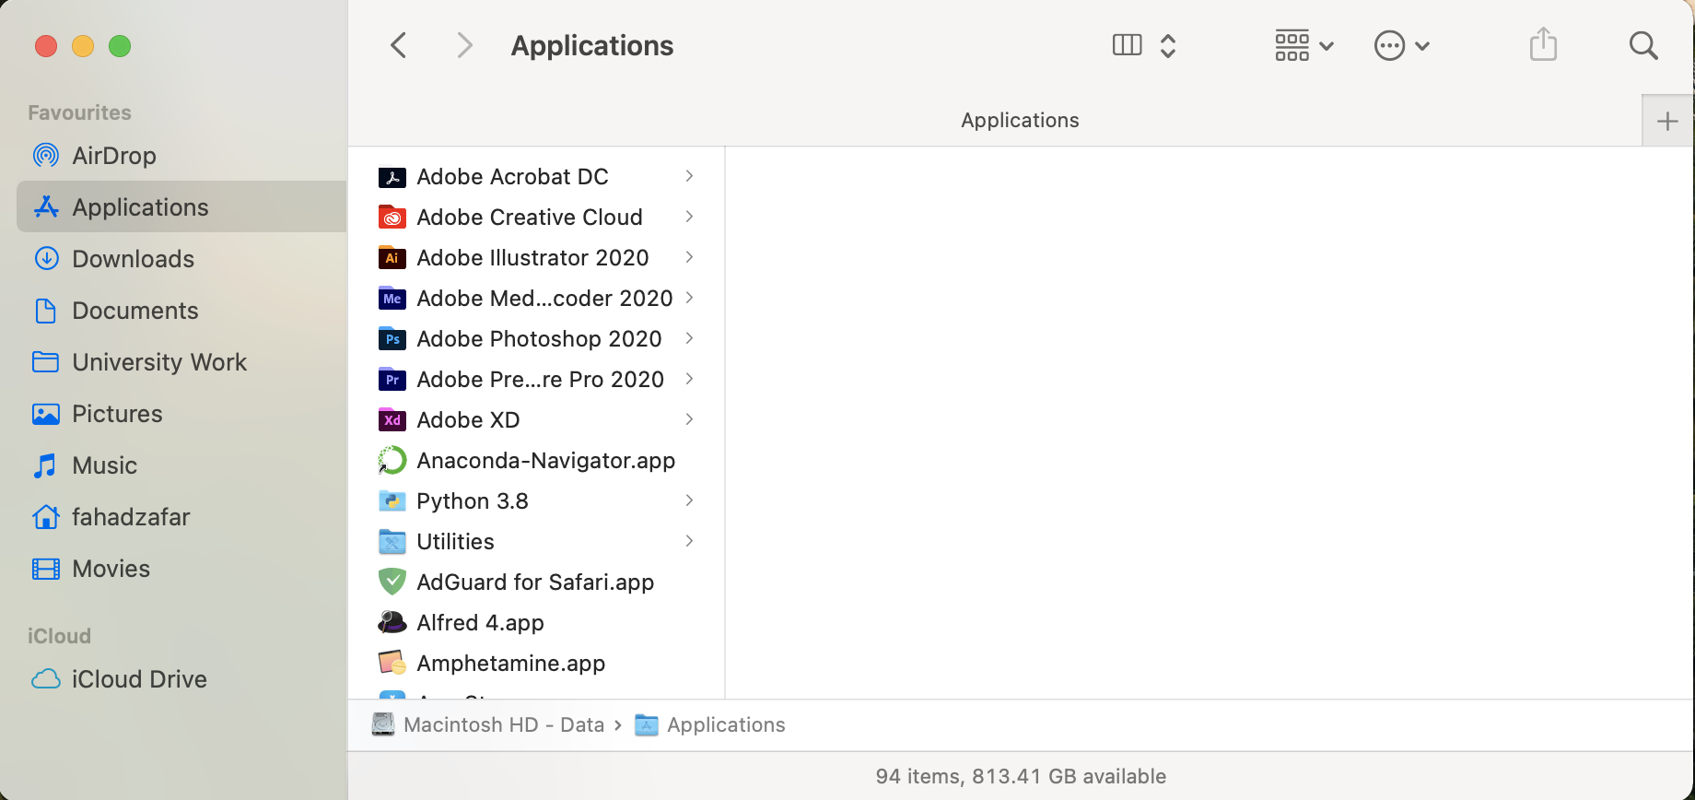Open Downloads from sidebar
Image resolution: width=1695 pixels, height=800 pixels.
click(181, 259)
